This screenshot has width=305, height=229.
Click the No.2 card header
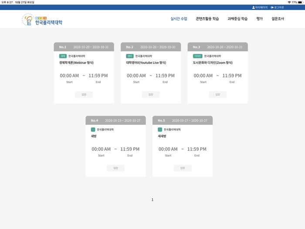[151, 47]
